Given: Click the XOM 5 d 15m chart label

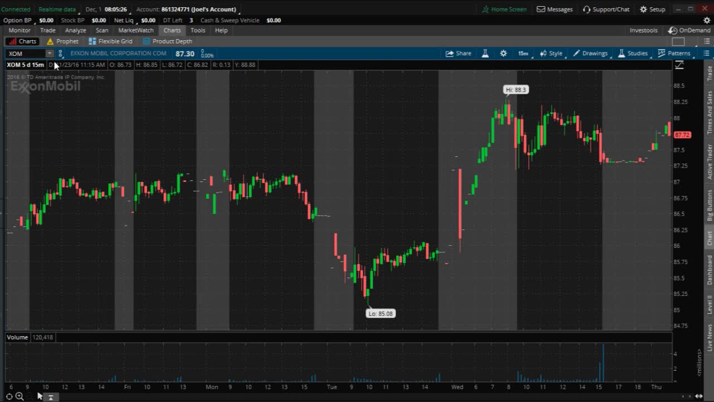Looking at the screenshot, I should (25, 65).
